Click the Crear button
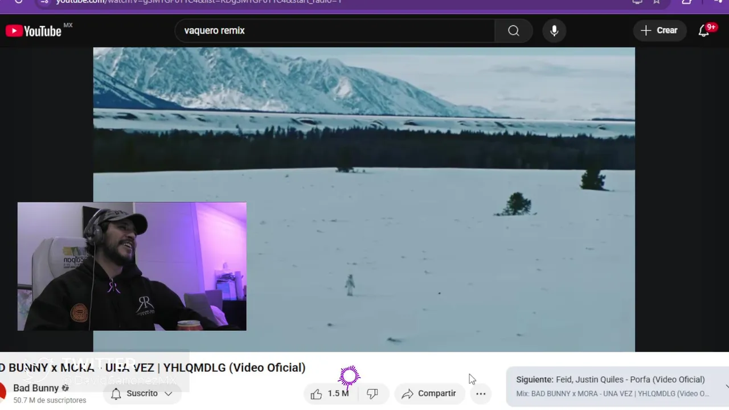The width and height of the screenshot is (729, 410). [660, 31]
